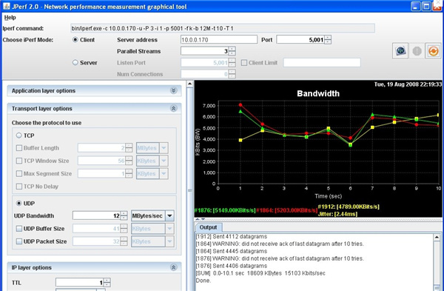Increase Port value with stepper arrow
This screenshot has height=291, width=444.
tap(328, 38)
